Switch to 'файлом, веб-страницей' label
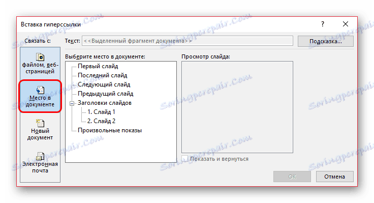 click(x=40, y=68)
